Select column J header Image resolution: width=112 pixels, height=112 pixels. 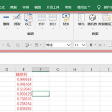(106, 70)
